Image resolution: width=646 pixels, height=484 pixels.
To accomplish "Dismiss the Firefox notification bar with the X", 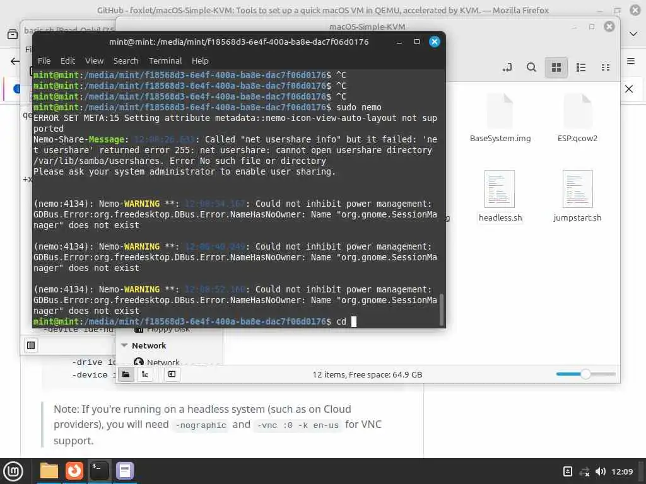I will [x=629, y=89].
